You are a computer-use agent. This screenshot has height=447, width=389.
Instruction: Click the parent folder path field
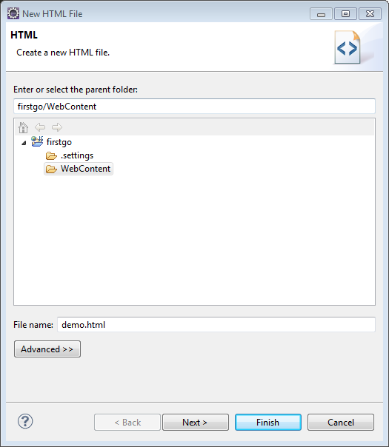pyautogui.click(x=194, y=107)
